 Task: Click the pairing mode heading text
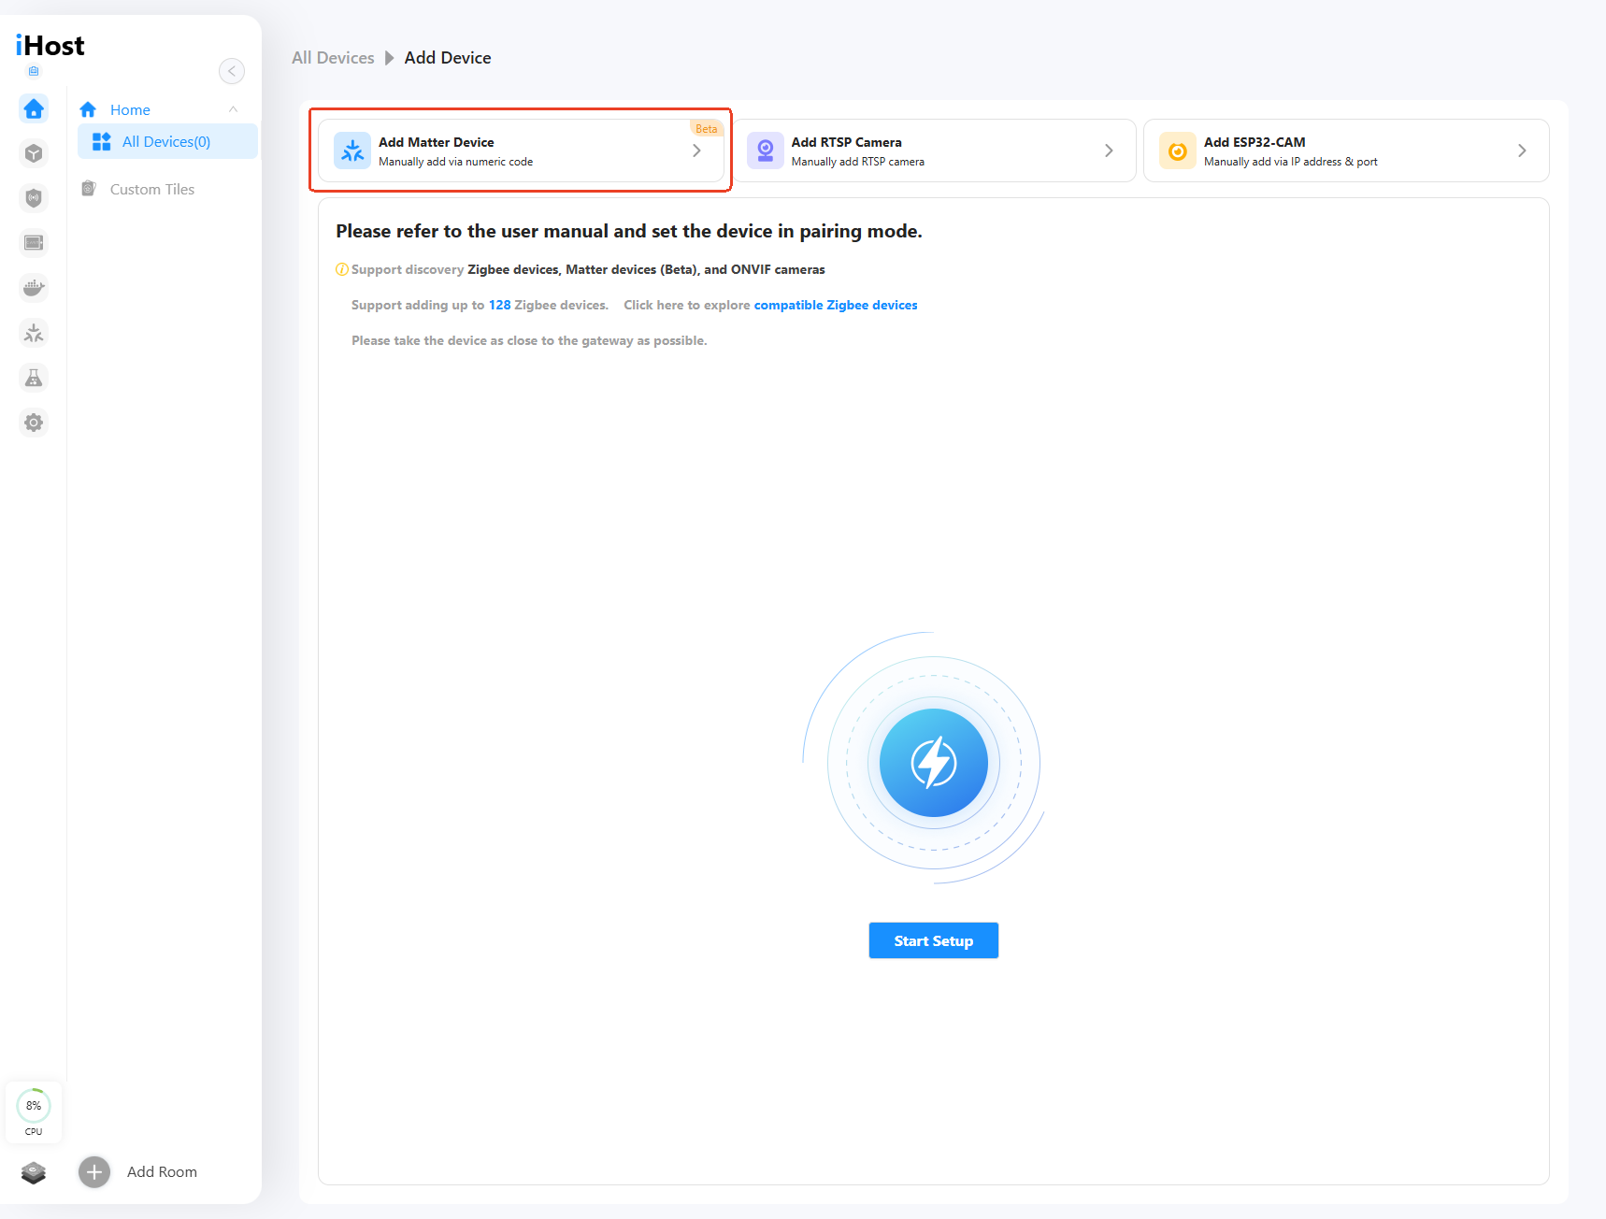(629, 231)
